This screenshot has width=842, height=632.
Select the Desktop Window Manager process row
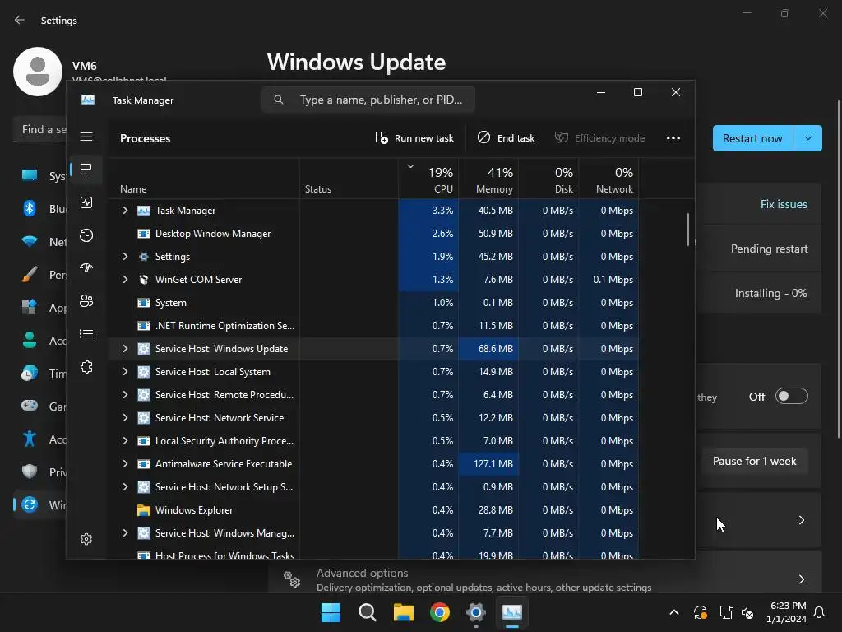click(374, 233)
